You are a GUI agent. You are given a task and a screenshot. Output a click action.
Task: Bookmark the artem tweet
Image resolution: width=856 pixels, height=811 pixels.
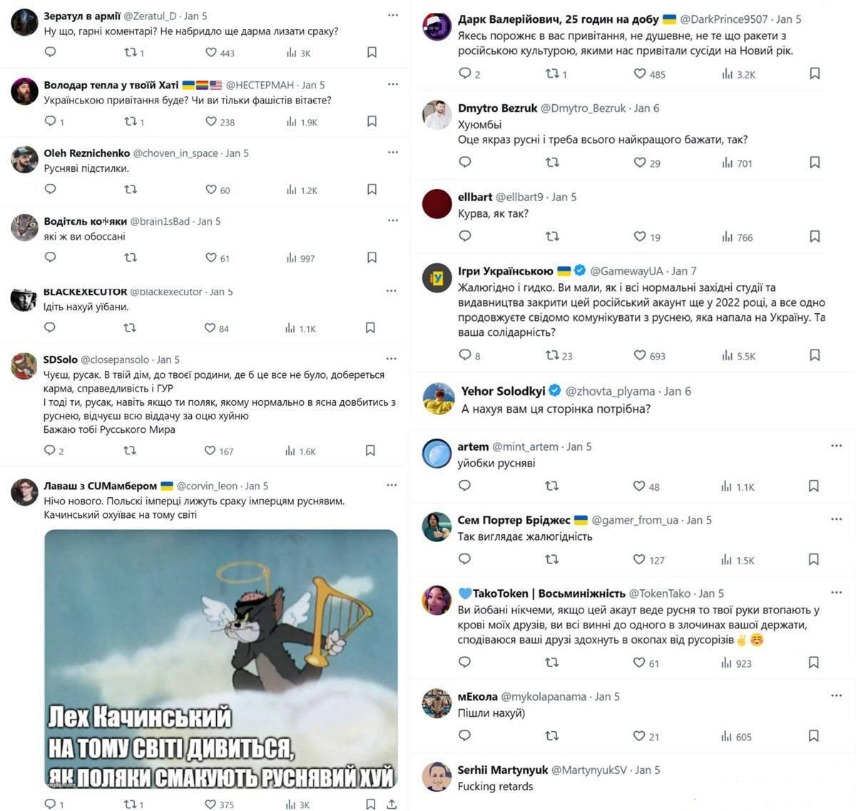tap(813, 486)
